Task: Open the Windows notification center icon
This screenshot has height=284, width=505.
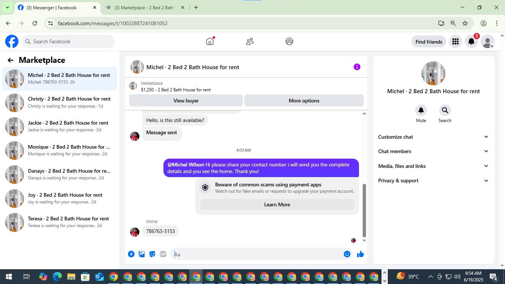Action: [494, 277]
